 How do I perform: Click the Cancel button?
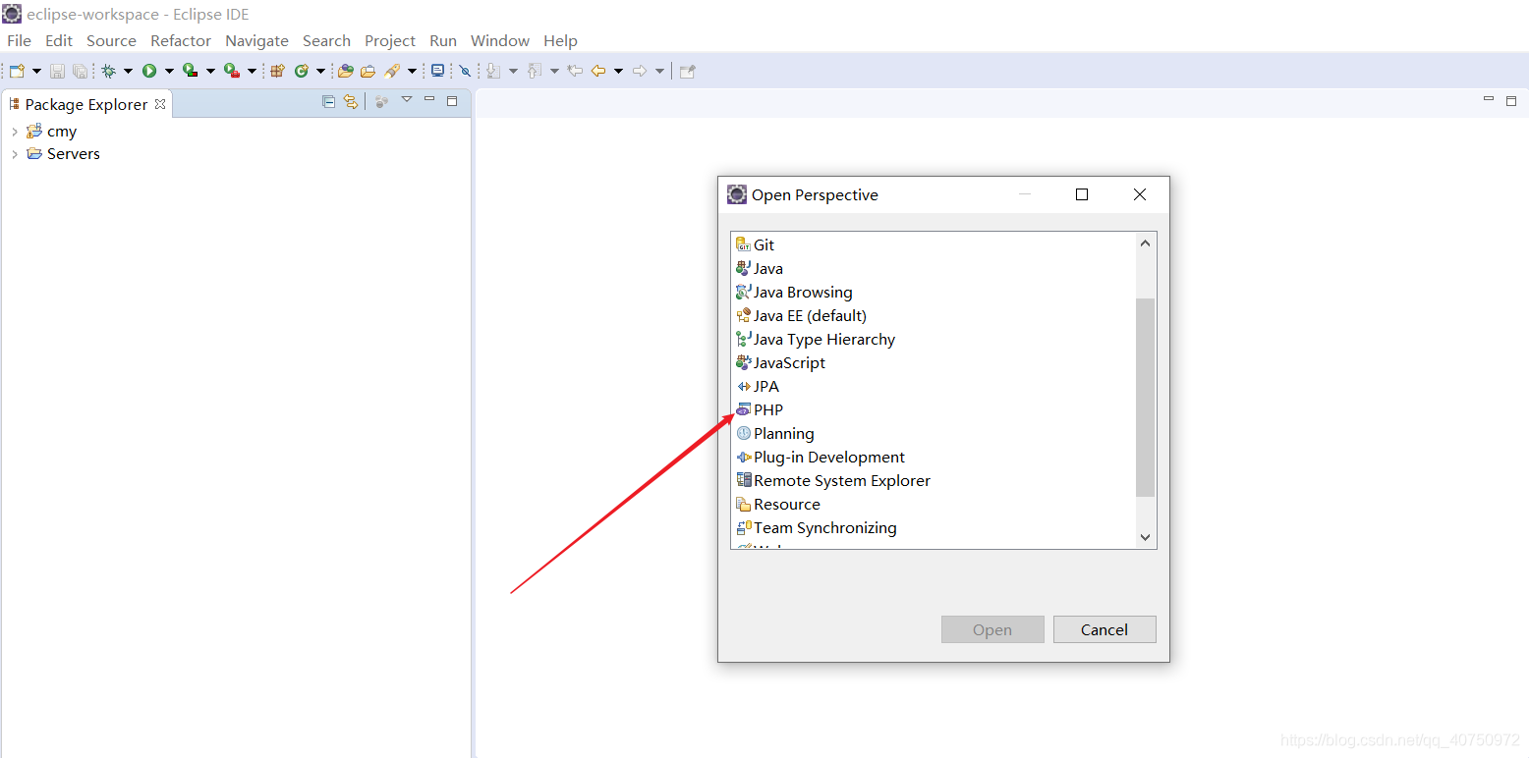1104,629
